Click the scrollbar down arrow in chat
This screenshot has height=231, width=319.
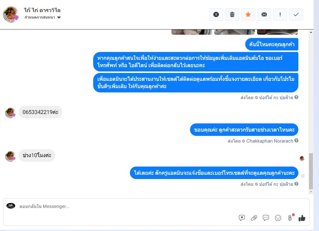click(x=311, y=192)
